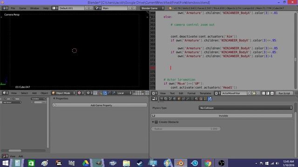
Task: Select the active Physics properties tab
Action: 210,99
